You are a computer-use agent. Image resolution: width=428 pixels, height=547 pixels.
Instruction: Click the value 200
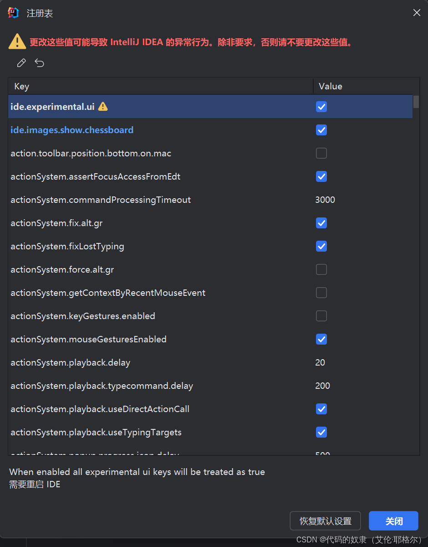pyautogui.click(x=323, y=386)
